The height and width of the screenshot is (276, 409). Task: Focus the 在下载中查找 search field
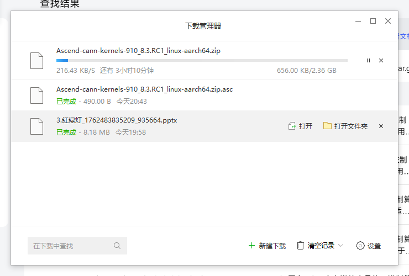(x=77, y=246)
